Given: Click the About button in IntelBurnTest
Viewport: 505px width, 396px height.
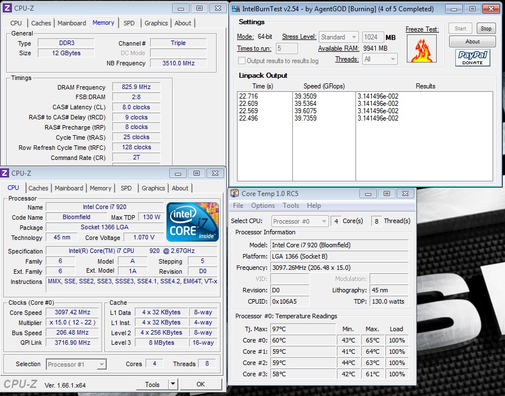Looking at the screenshot, I should click(472, 42).
